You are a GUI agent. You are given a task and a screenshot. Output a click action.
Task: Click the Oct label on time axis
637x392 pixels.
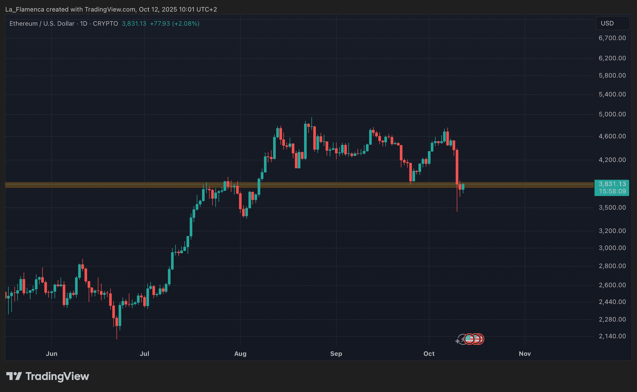[429, 354]
